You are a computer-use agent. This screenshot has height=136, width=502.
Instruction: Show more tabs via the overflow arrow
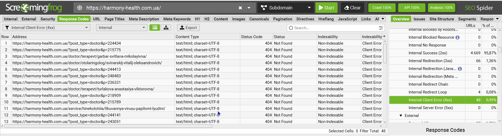pos(383,19)
